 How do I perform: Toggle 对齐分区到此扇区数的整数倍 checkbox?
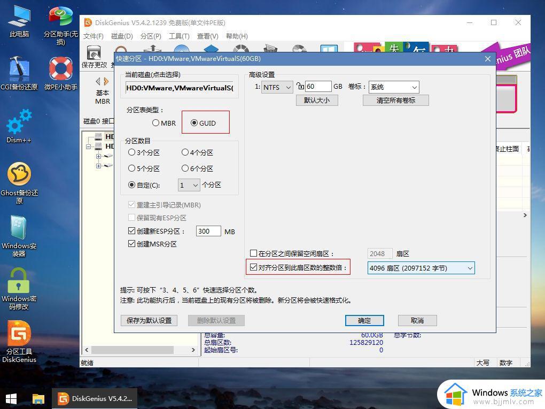click(254, 267)
